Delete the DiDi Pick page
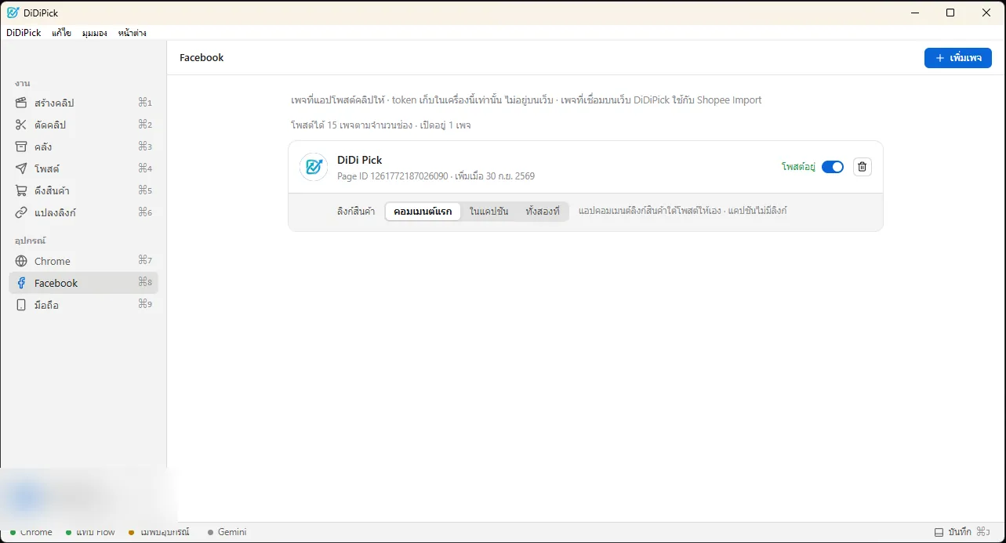The height and width of the screenshot is (543, 1006). point(863,167)
